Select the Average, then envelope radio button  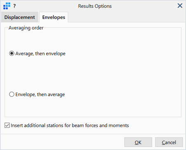pos(12,53)
